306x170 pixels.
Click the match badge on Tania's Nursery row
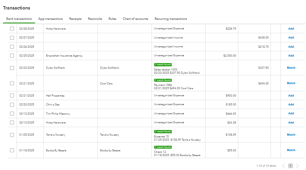[163, 131]
